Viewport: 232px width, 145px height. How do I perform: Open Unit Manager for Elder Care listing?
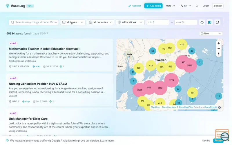pos(28,119)
